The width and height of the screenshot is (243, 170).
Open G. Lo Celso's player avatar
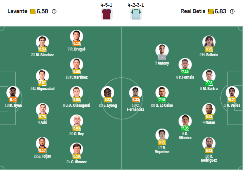[x=162, y=92]
